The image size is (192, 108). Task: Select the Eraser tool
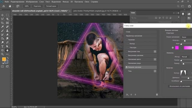(x=7, y=34)
